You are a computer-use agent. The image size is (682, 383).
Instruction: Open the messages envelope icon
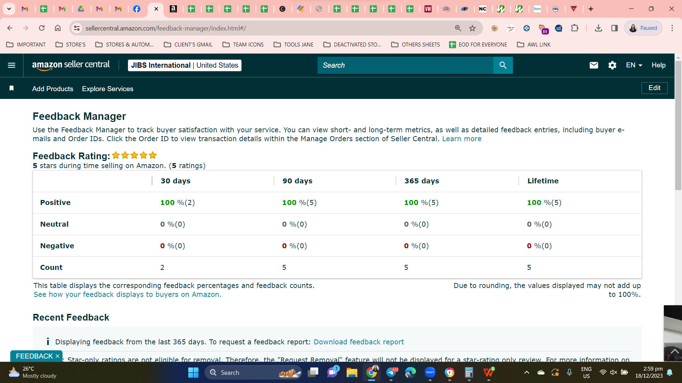(594, 65)
